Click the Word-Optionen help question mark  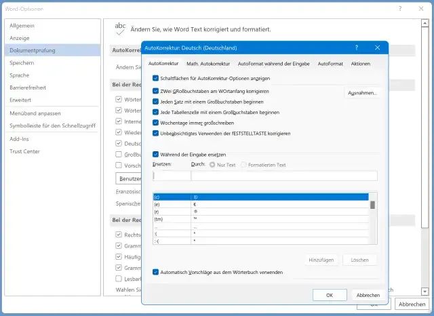coord(401,9)
